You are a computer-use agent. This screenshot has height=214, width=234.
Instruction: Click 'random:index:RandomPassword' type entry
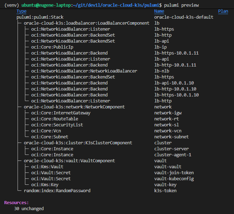pos(57,191)
